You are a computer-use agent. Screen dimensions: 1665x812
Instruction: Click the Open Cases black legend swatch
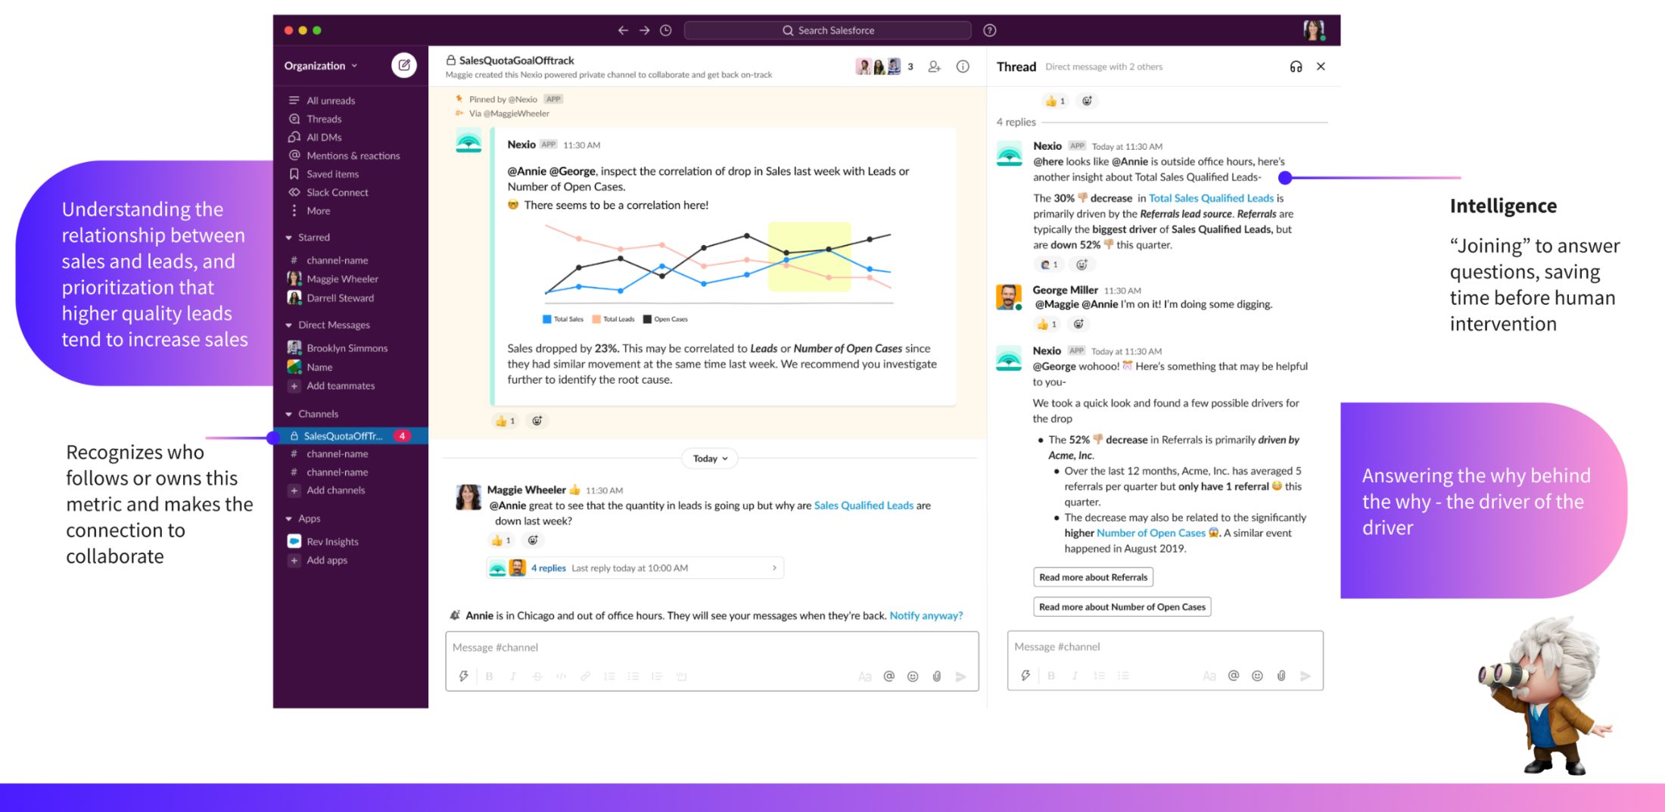[x=647, y=319]
